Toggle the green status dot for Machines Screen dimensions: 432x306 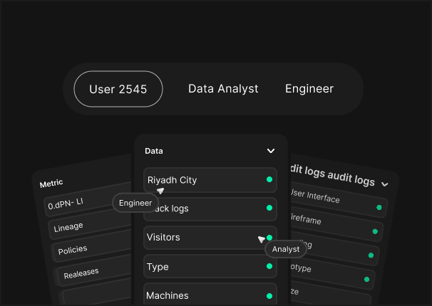[269, 295]
